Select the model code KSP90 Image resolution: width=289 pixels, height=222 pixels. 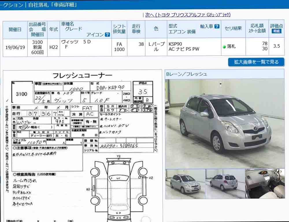pos(175,44)
